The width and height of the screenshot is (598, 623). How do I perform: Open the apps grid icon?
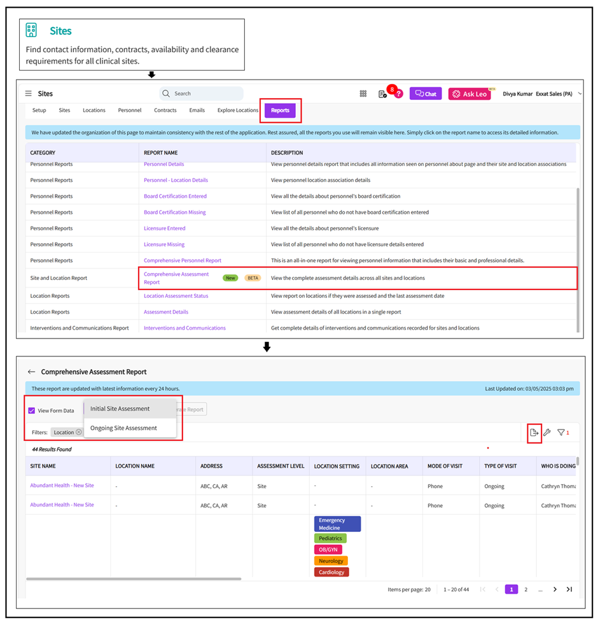[363, 94]
